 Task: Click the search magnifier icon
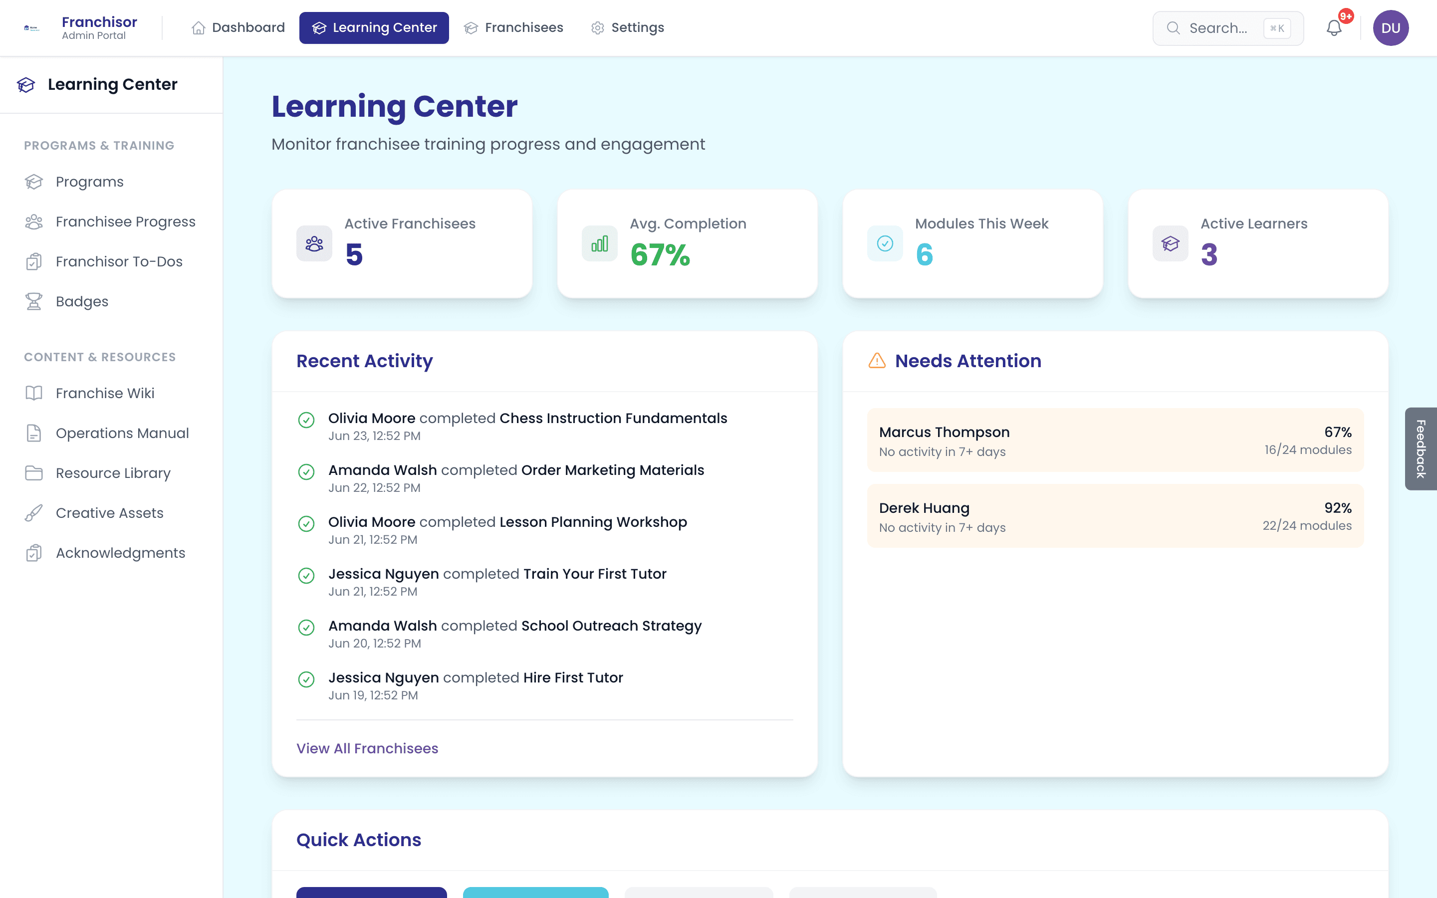pos(1173,28)
